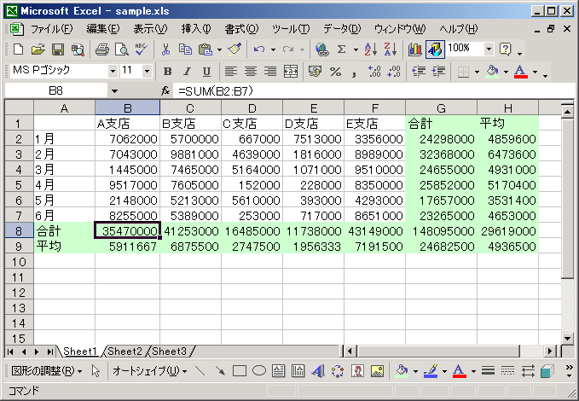Viewport: 579px width, 401px height.
Task: Click the Save floppy disk icon
Action: pos(58,49)
